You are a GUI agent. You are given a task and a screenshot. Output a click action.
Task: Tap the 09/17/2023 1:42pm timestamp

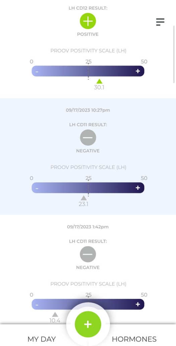tap(88, 227)
